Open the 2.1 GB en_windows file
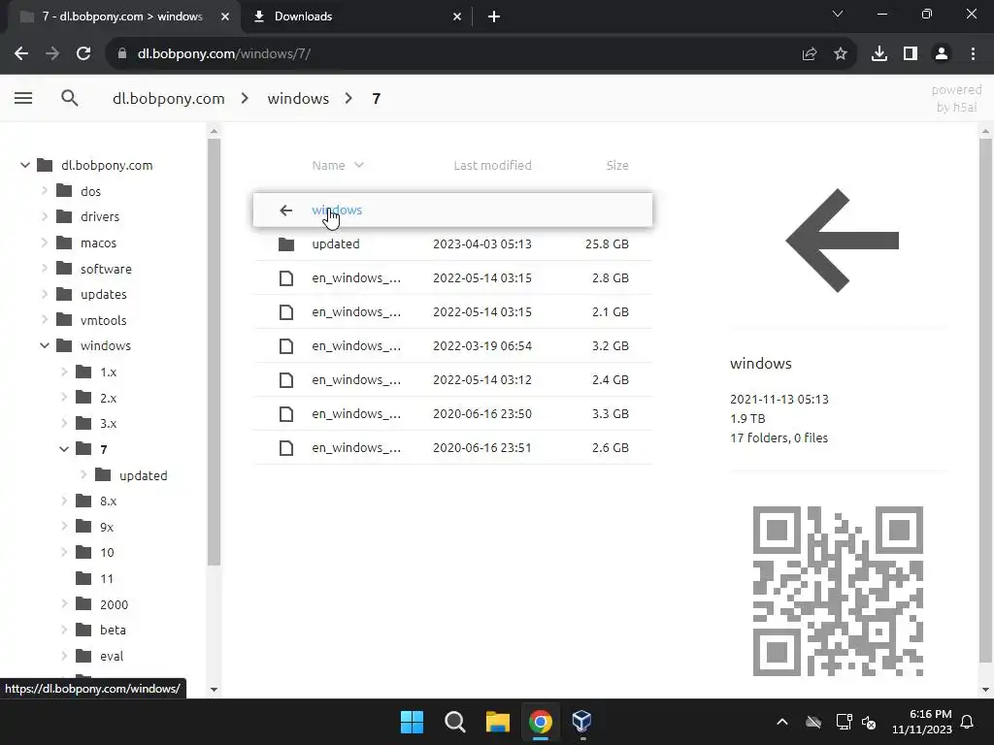 click(452, 311)
